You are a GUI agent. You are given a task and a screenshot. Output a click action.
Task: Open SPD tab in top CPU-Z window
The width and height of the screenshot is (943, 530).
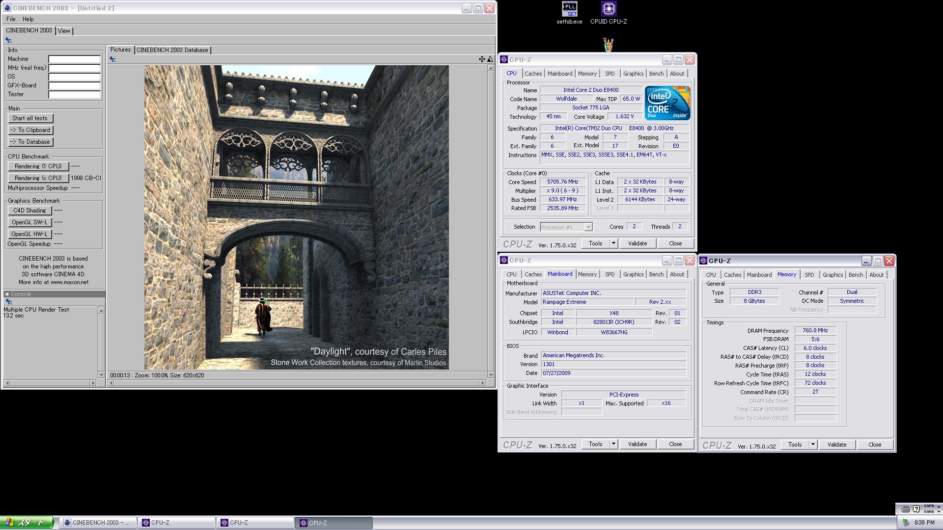pos(610,74)
